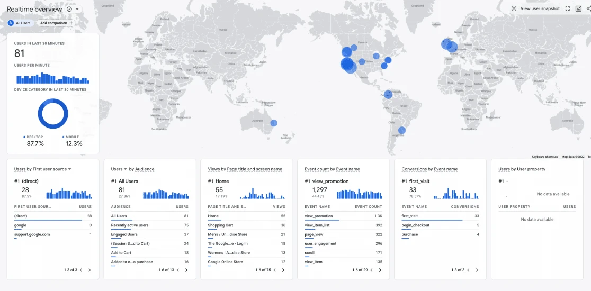Open the Users metric dropdown in Audience card
591x291 pixels.
pos(125,169)
